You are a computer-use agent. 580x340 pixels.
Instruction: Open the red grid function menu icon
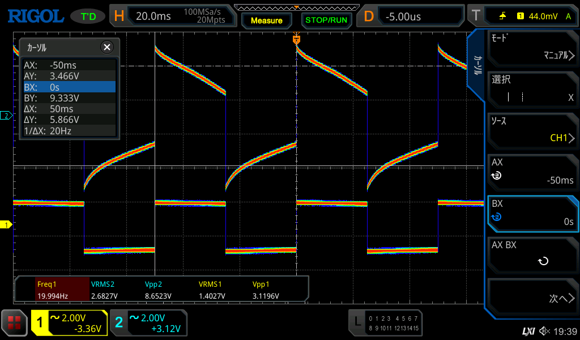click(14, 323)
